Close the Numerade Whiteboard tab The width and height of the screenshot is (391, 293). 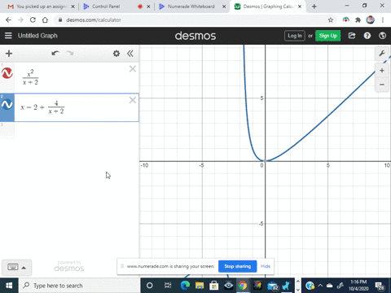pyautogui.click(x=224, y=7)
